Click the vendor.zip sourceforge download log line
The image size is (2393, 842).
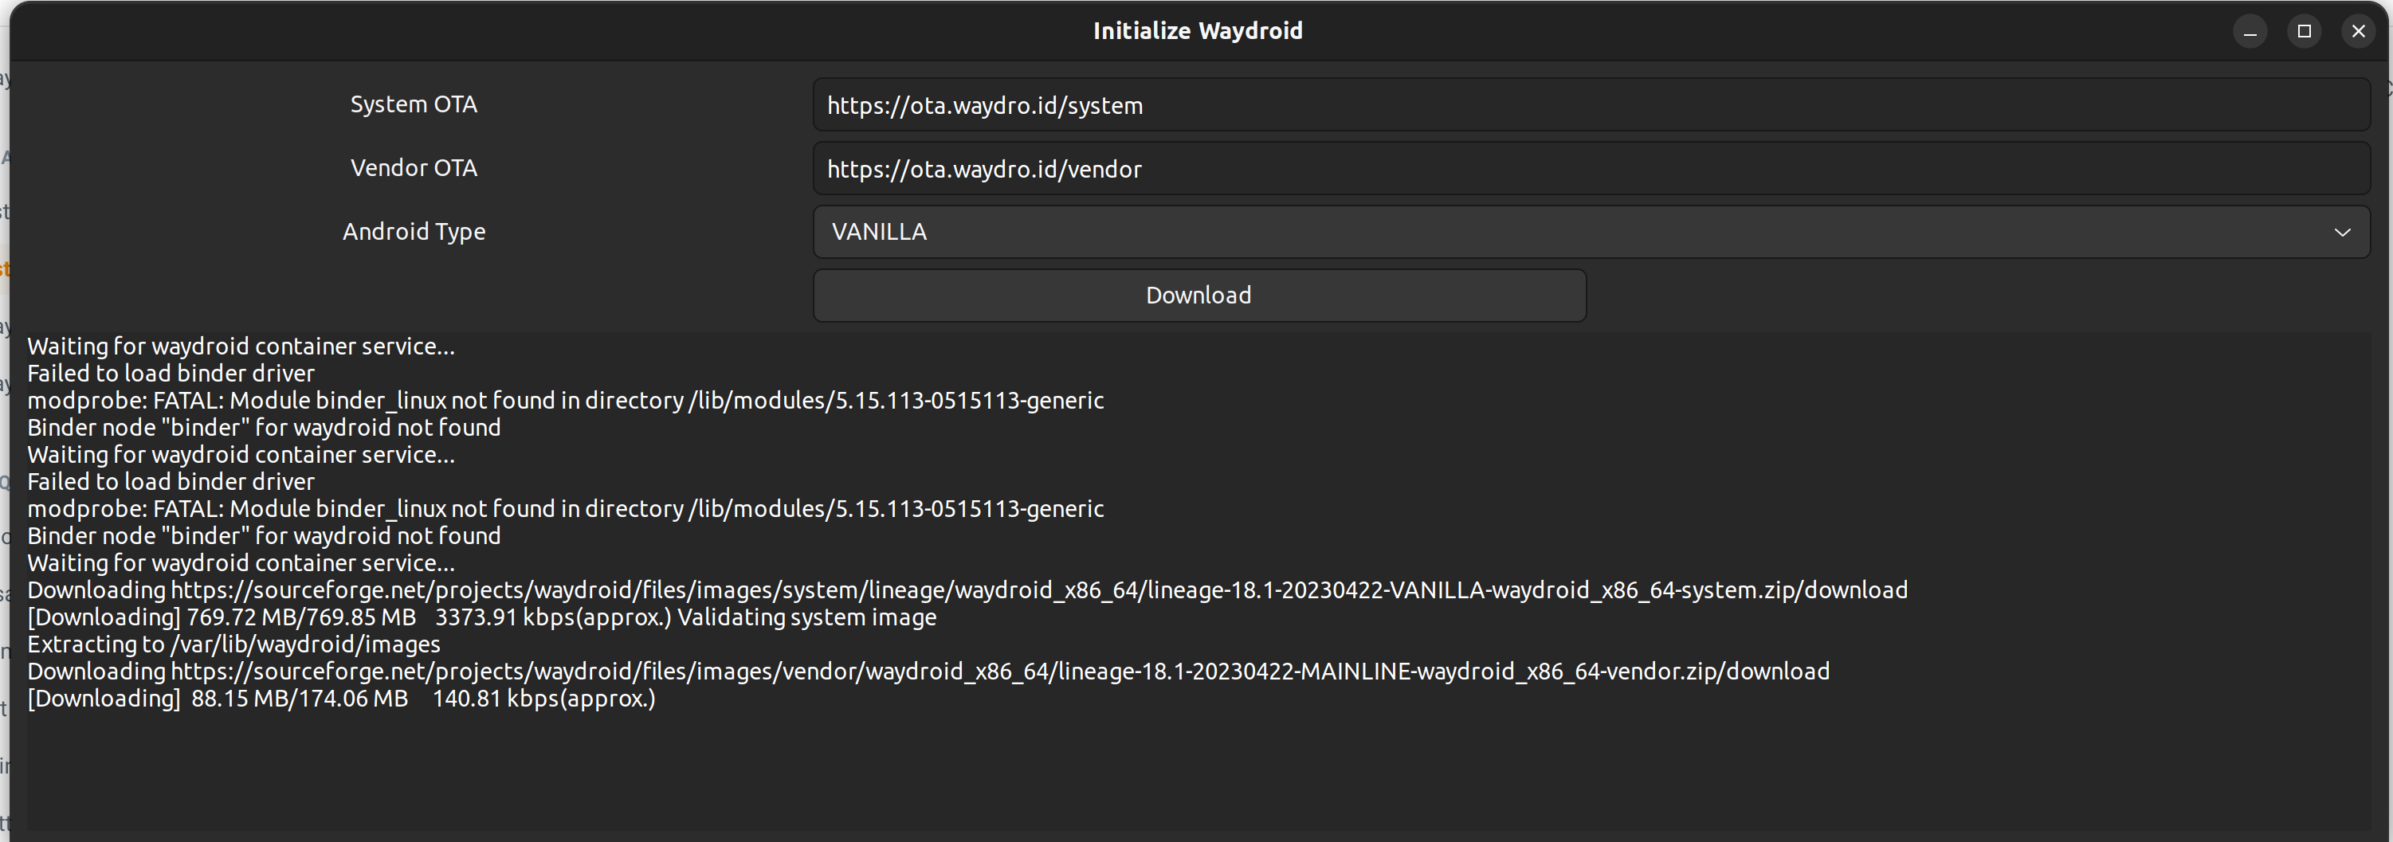point(928,672)
